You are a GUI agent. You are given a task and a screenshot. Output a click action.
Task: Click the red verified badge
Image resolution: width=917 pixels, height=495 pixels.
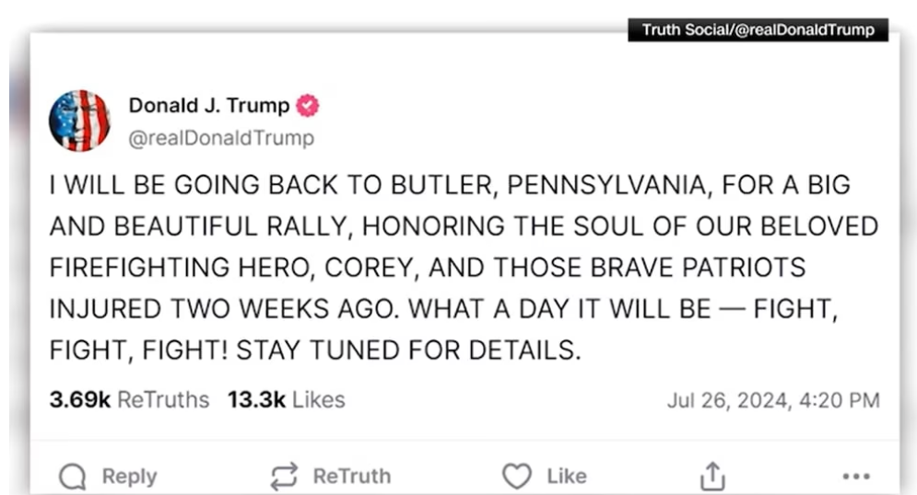[x=308, y=106]
